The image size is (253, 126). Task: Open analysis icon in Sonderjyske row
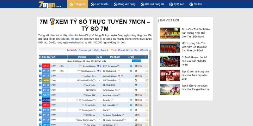point(136,110)
